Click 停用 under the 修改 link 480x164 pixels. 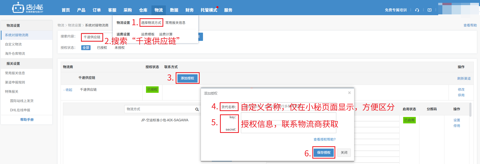point(461,95)
